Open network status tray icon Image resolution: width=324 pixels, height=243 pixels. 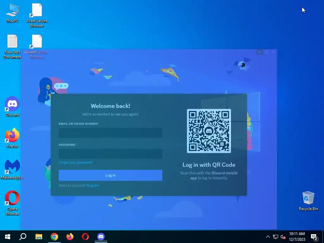(276, 237)
